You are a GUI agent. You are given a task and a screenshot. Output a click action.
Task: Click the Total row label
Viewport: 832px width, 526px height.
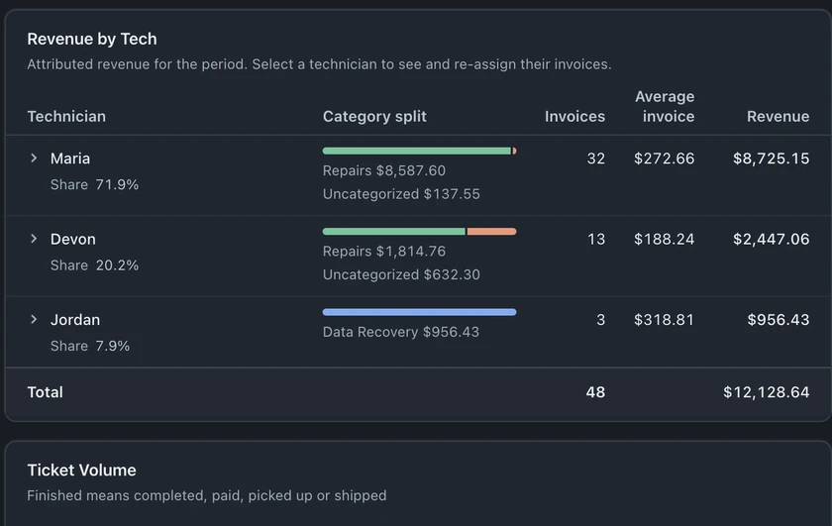[x=46, y=392]
